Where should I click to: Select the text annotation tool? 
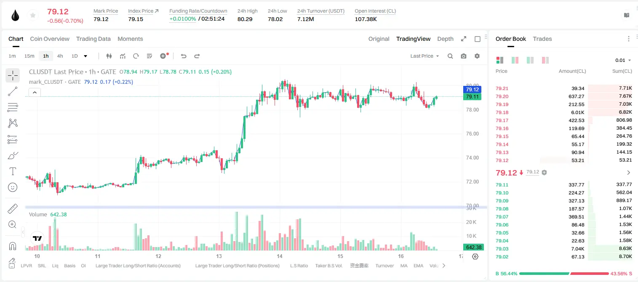pyautogui.click(x=13, y=171)
